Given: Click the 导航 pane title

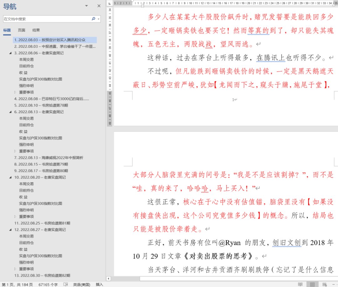Looking at the screenshot, I should coord(10,7).
